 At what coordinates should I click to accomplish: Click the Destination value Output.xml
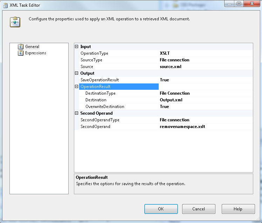point(171,100)
